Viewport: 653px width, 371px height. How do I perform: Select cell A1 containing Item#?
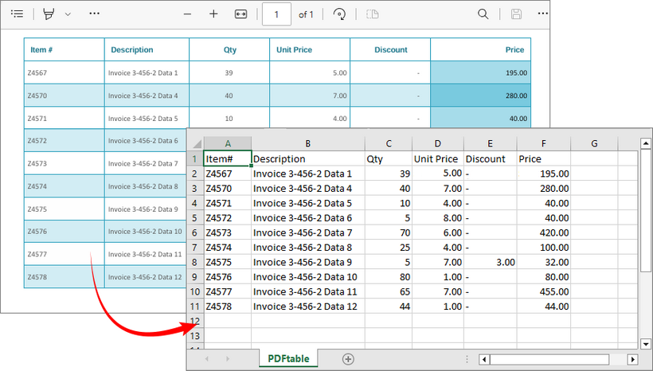tap(228, 158)
